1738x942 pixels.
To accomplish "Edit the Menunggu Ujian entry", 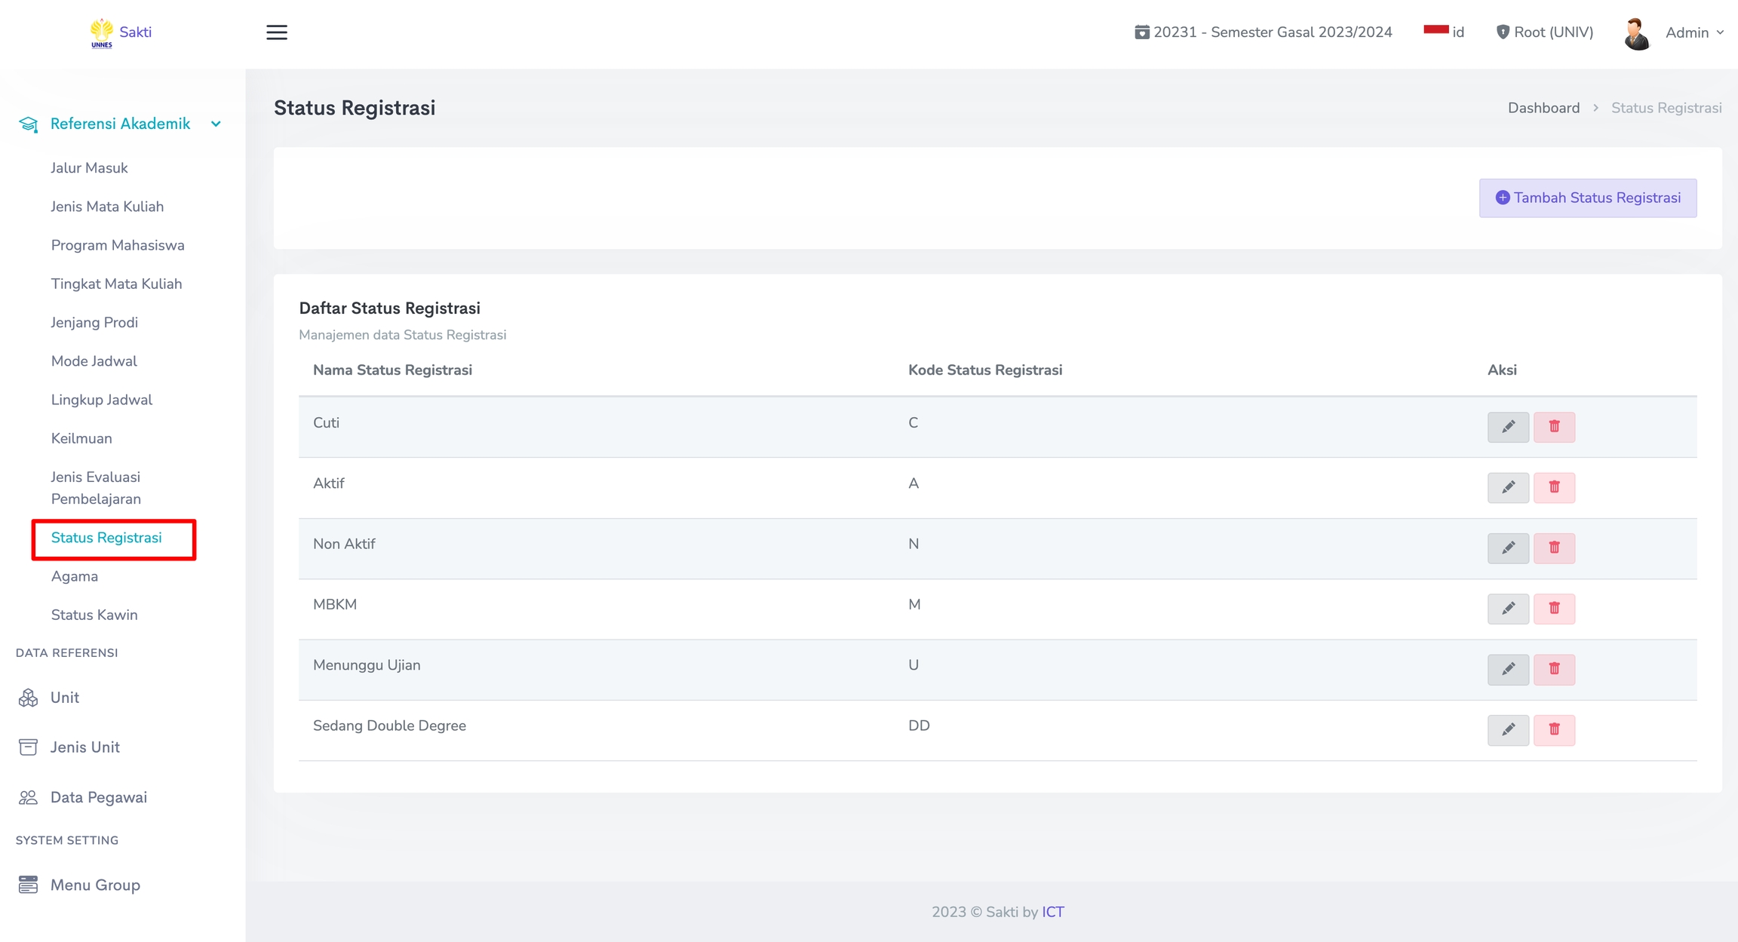I will (x=1507, y=669).
